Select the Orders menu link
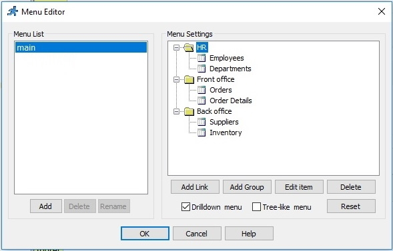The height and width of the screenshot is (251, 393). coord(221,90)
